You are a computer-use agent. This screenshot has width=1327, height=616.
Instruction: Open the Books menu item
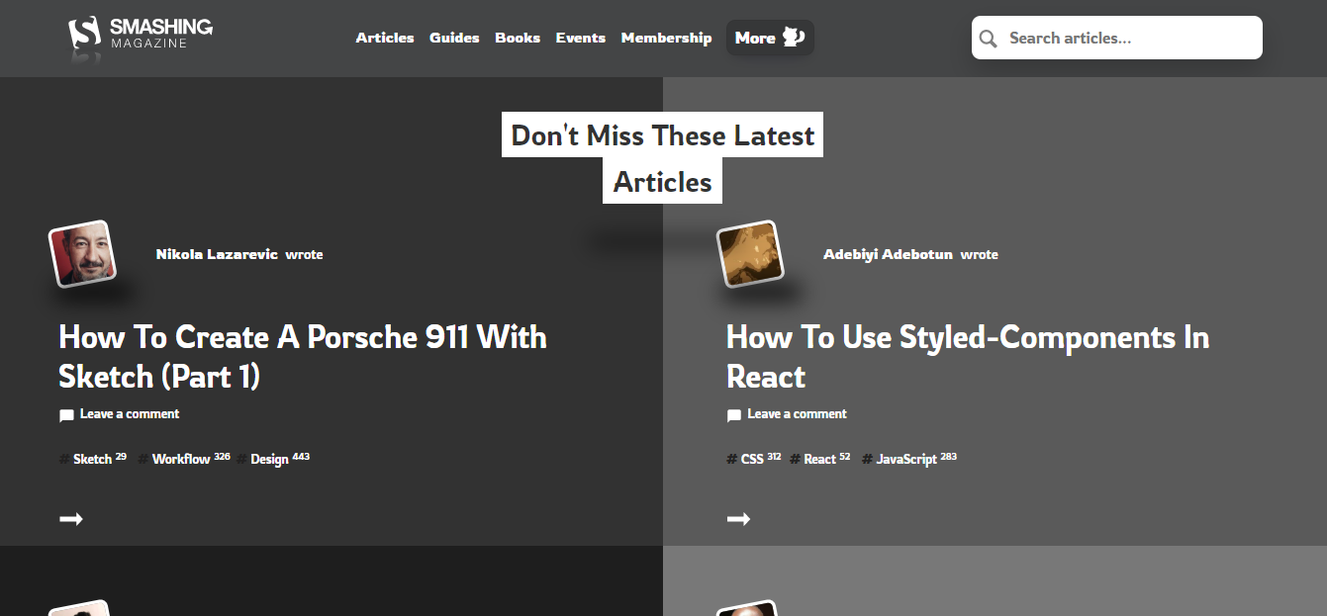point(518,38)
